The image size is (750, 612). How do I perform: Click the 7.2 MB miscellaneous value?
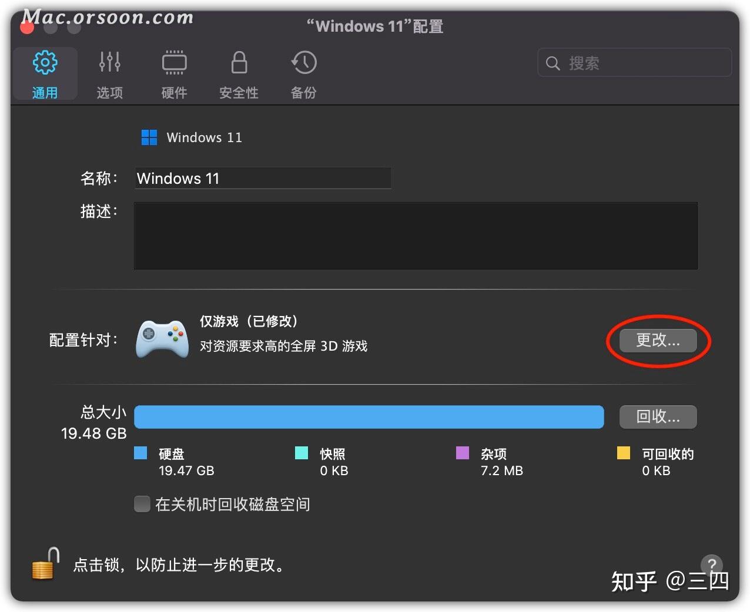[502, 471]
